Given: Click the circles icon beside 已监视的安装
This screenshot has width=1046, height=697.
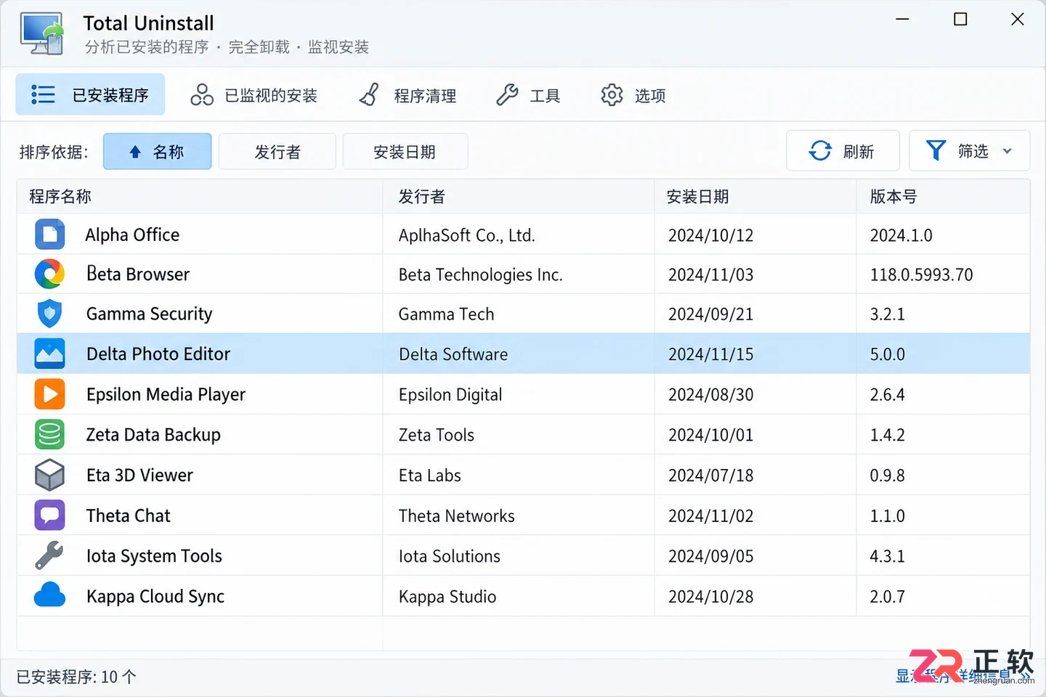Looking at the screenshot, I should (x=202, y=94).
